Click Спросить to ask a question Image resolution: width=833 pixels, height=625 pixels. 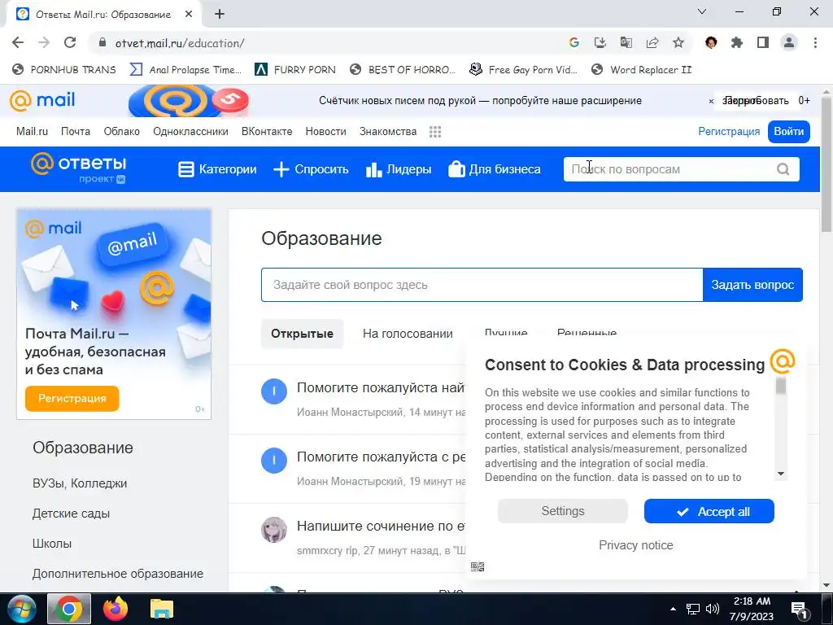[x=311, y=169]
